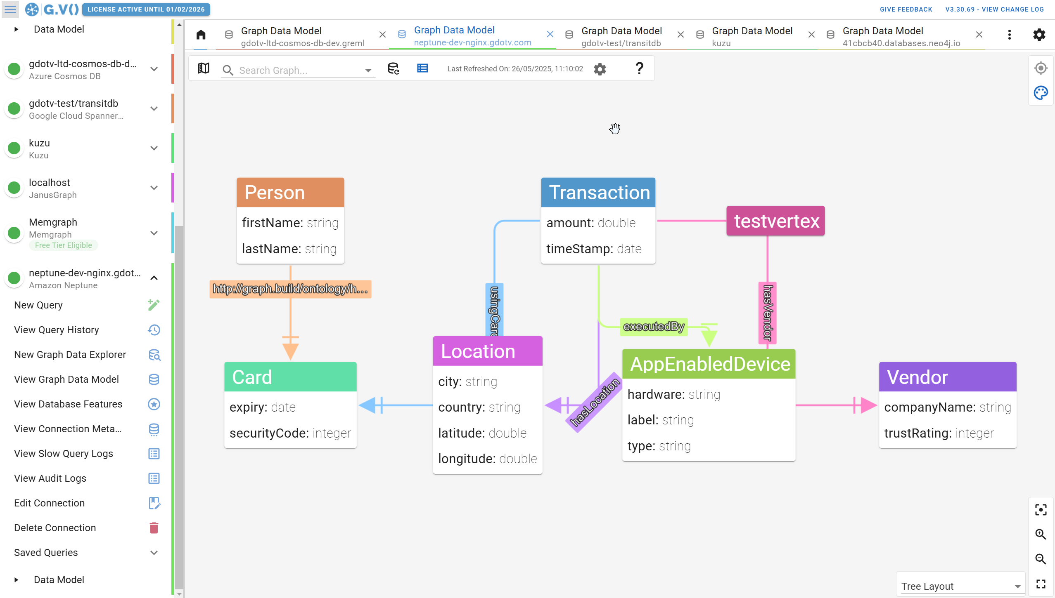Toggle fullscreen graph view

1041,584
